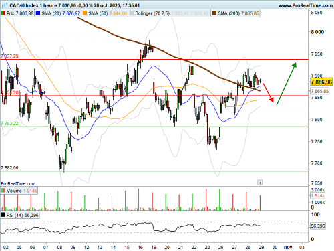
Task: Click the date label 03 on time axis
Action: tap(302, 247)
